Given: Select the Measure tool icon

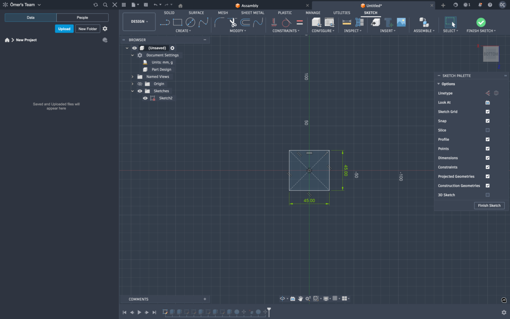Looking at the screenshot, I should pyautogui.click(x=347, y=22).
